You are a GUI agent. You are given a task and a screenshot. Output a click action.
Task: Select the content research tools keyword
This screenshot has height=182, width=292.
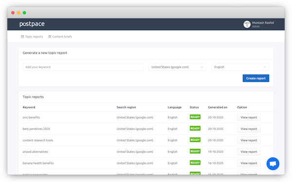[x=38, y=140]
